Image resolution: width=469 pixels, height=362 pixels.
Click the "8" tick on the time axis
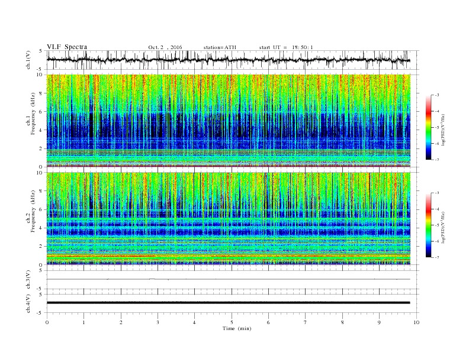tap(342, 322)
